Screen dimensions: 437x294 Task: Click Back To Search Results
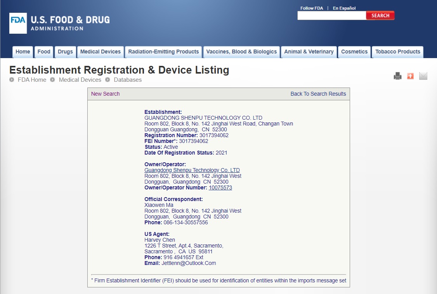coord(318,94)
